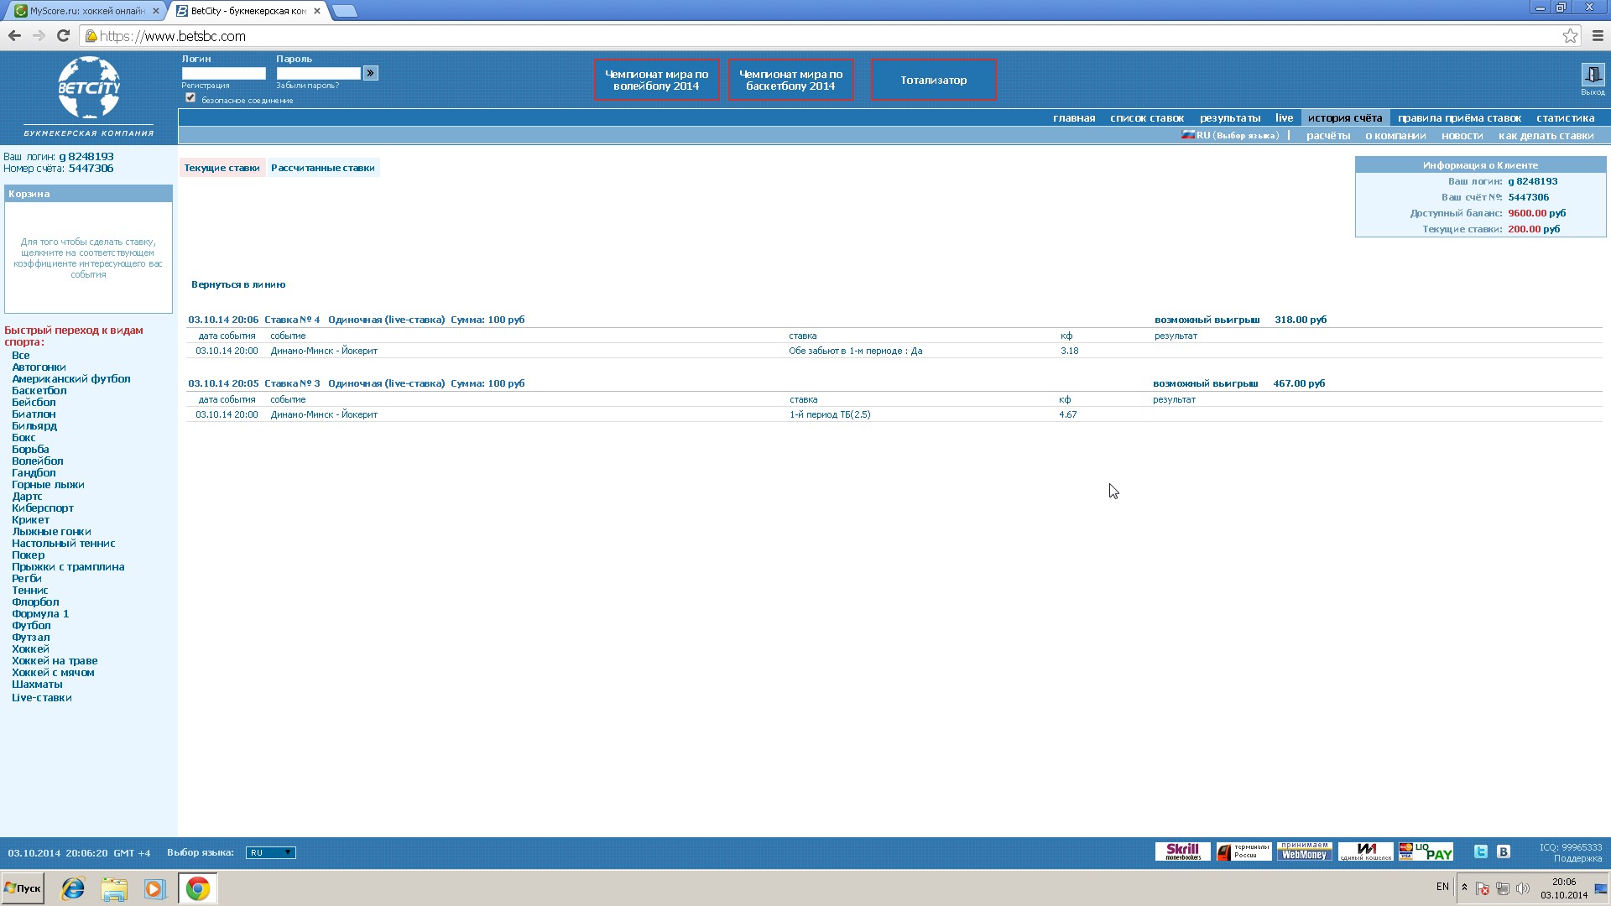Click the login submit arrow button
The width and height of the screenshot is (1611, 906).
[371, 73]
